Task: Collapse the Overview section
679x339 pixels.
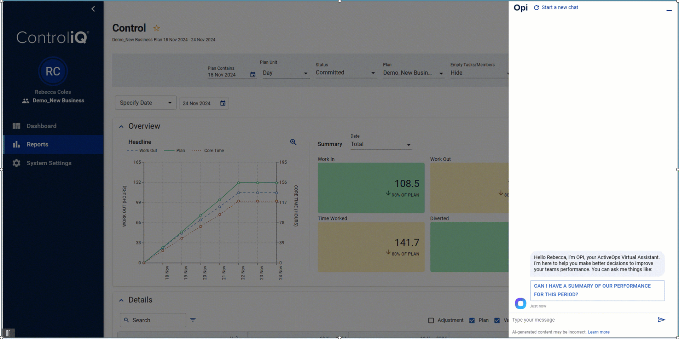Action: [x=121, y=126]
